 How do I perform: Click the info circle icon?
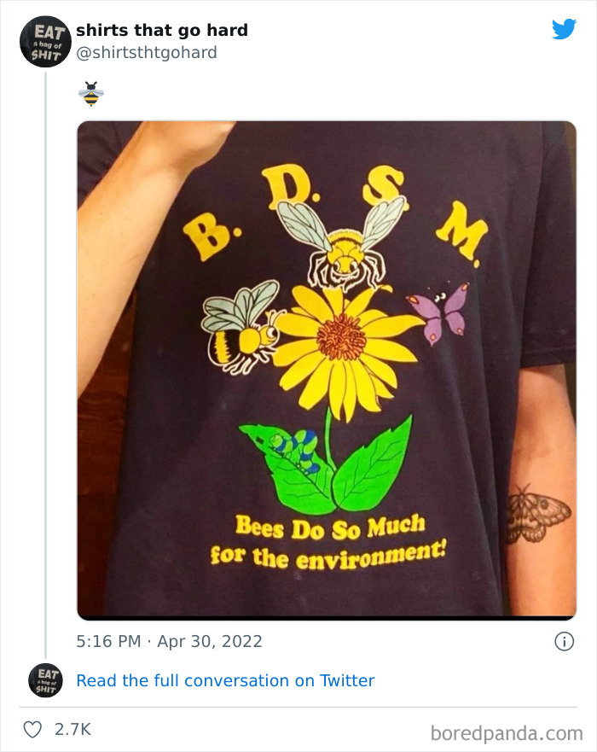tap(564, 641)
